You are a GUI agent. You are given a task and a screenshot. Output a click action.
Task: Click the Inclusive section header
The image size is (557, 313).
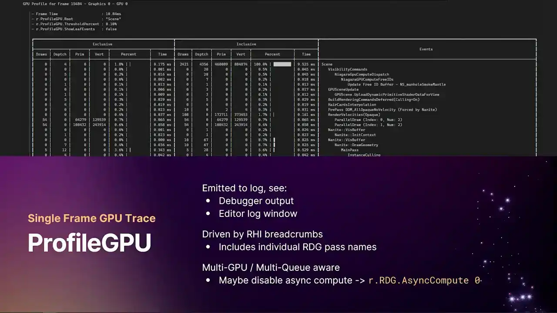click(x=246, y=44)
